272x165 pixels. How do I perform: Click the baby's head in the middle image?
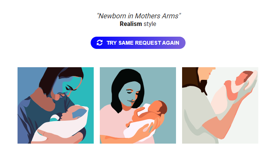(159, 107)
